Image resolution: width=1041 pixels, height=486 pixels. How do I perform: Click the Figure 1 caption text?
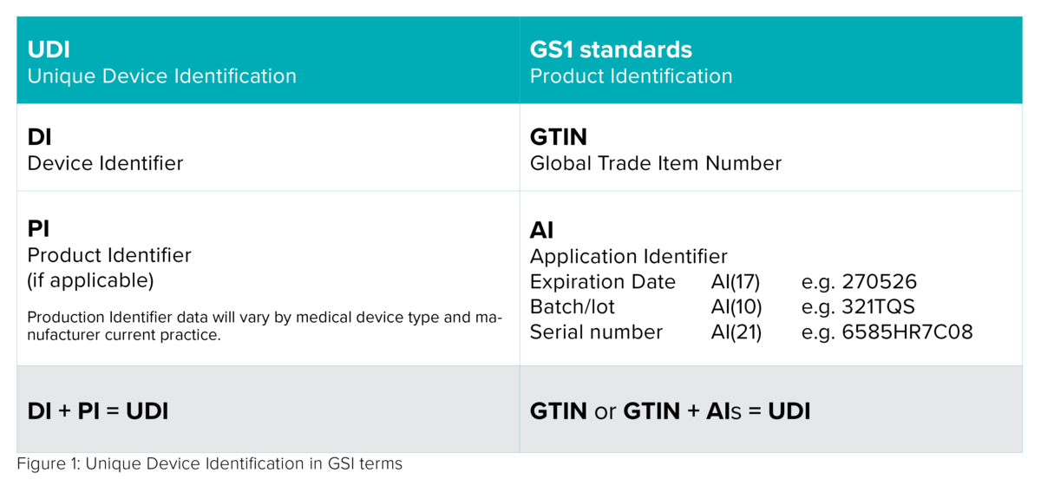tap(210, 463)
